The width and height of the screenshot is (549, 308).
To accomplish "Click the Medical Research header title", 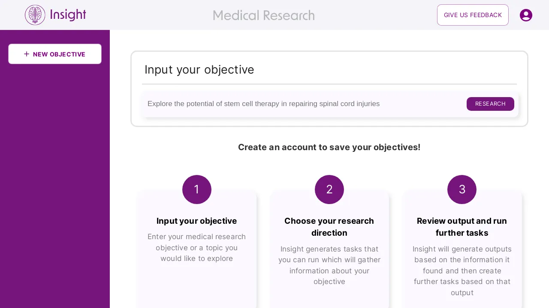I will click(x=264, y=15).
